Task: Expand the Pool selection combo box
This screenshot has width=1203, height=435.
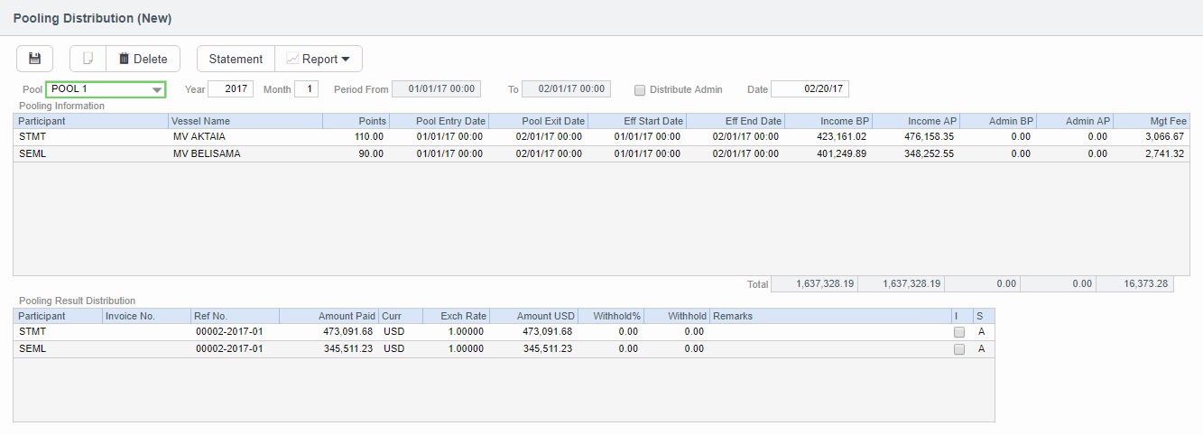Action: tap(157, 89)
